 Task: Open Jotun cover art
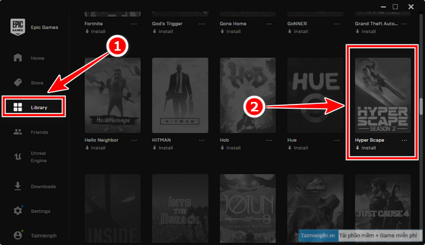tap(248, 209)
